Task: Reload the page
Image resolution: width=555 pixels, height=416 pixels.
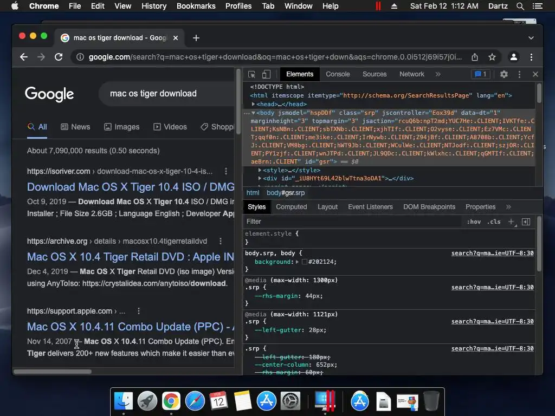Action: 59,57
